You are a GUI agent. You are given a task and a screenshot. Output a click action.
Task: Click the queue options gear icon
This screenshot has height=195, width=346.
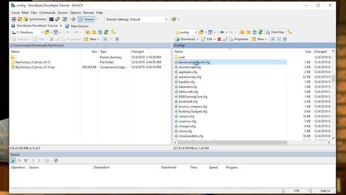pos(56,160)
